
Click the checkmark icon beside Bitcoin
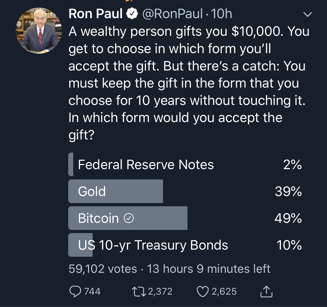pyautogui.click(x=129, y=218)
